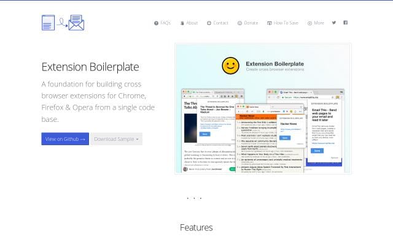Click the Features section heading
The height and width of the screenshot is (245, 393).
196,227
